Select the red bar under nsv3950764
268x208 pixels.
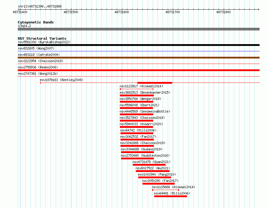tap(137, 102)
